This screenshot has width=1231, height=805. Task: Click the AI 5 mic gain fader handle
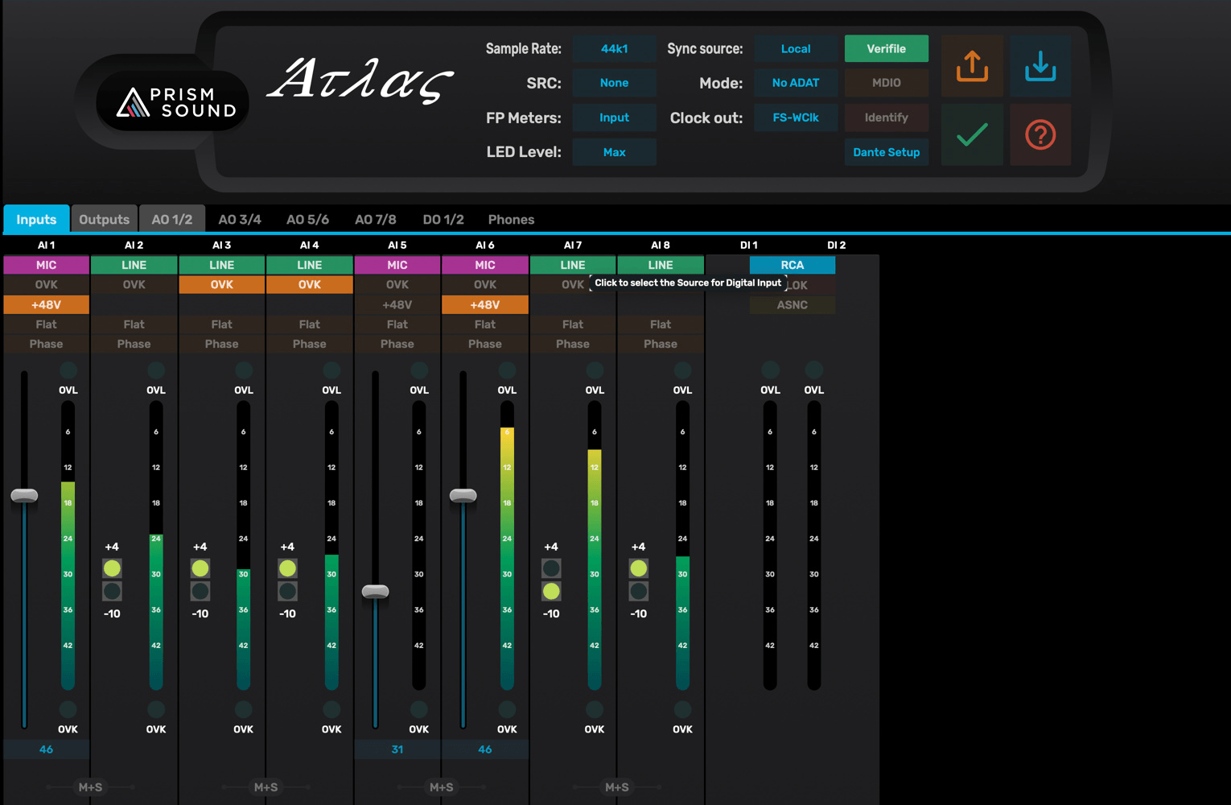pyautogui.click(x=376, y=592)
